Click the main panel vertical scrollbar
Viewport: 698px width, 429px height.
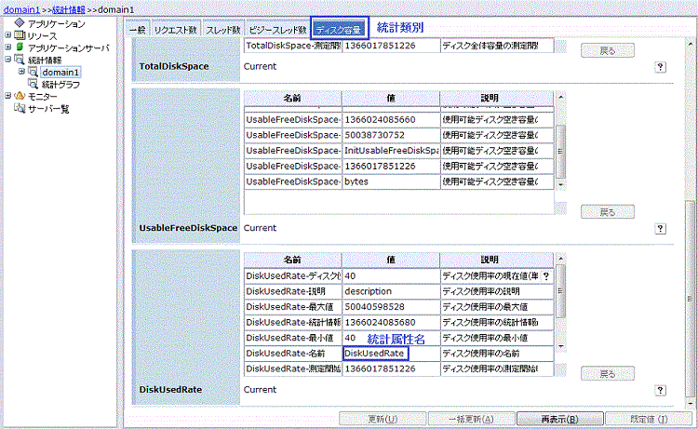pos(690,279)
